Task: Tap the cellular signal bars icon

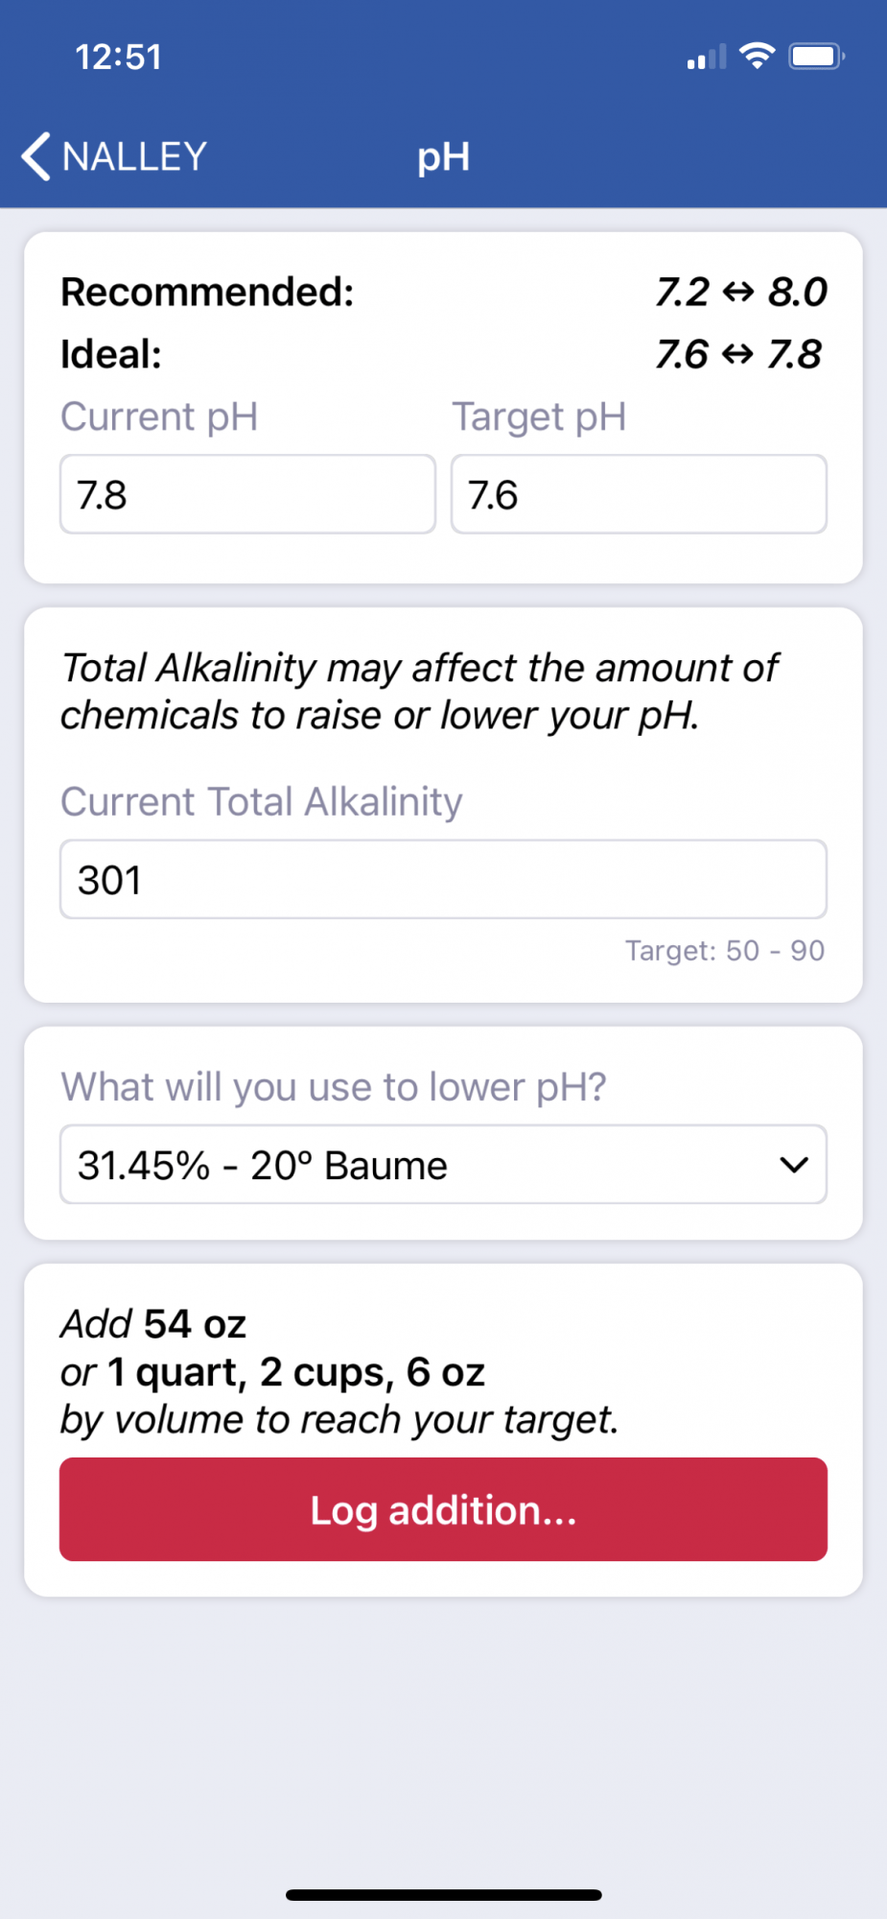Action: 707,58
